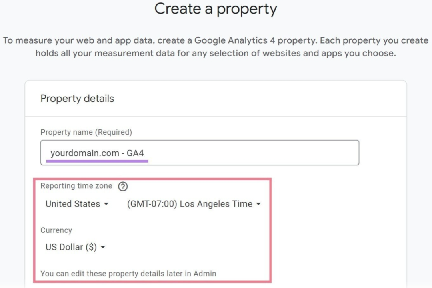Screen dimensions: 432x288
Task: Click the 'Reporting time zone' label
Action: (x=76, y=186)
